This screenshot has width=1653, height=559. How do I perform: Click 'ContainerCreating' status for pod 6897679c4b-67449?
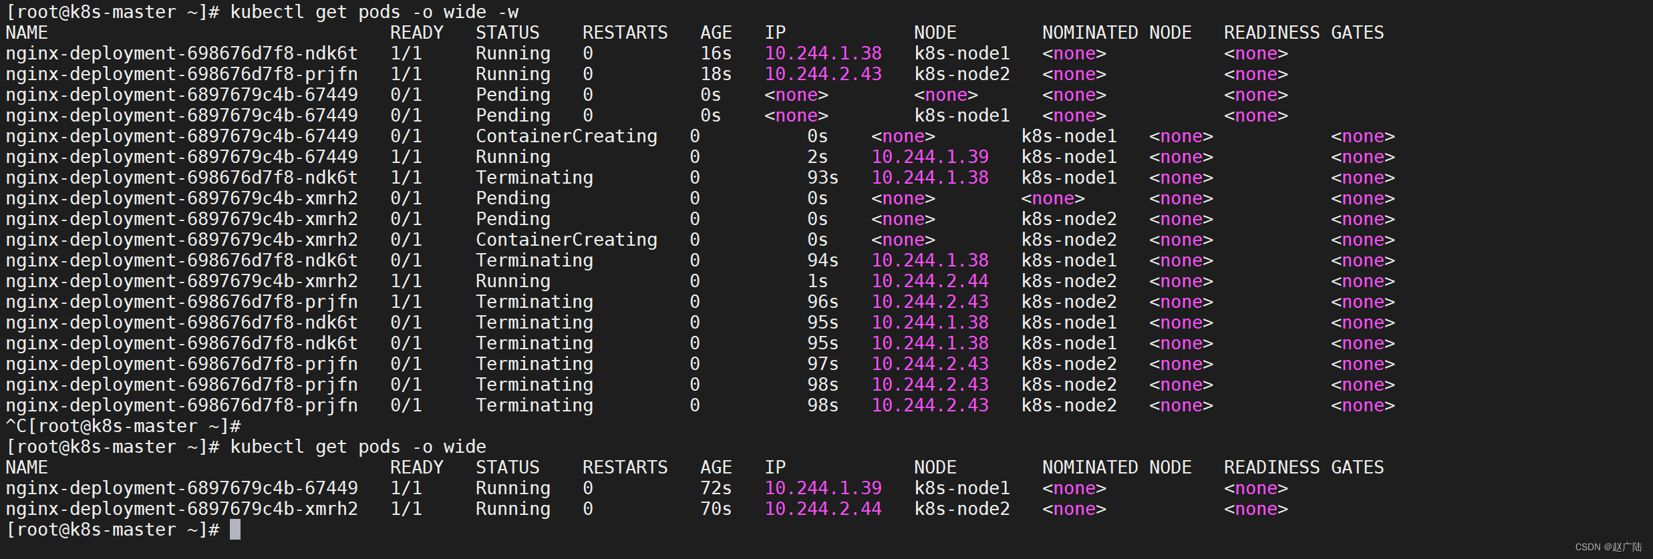click(567, 136)
